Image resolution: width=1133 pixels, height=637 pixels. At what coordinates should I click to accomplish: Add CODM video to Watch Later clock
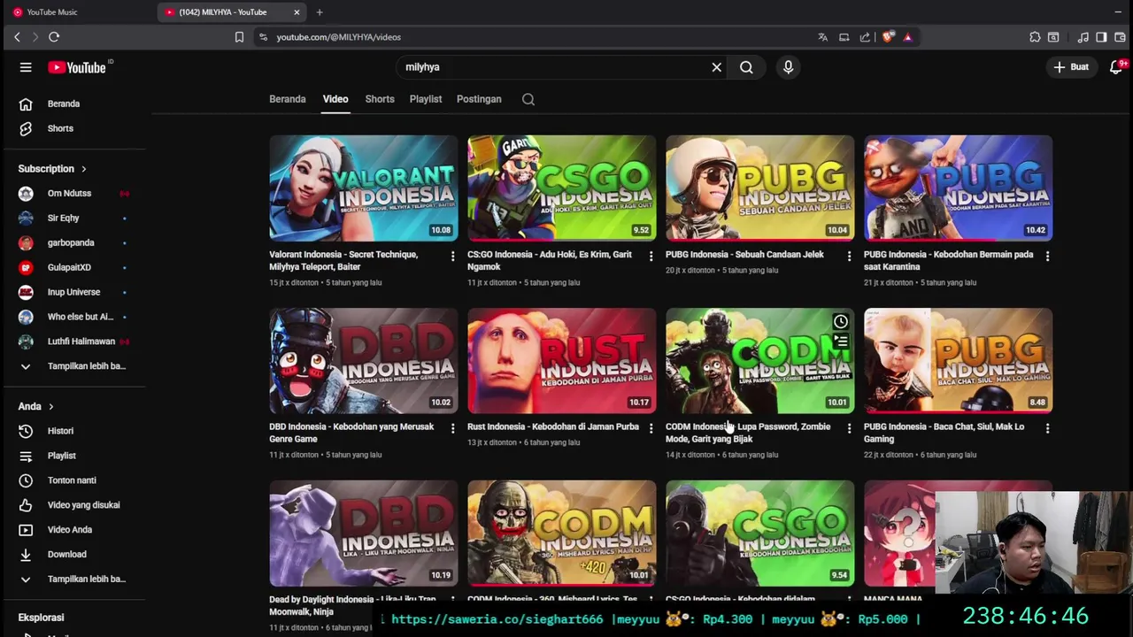click(x=840, y=321)
